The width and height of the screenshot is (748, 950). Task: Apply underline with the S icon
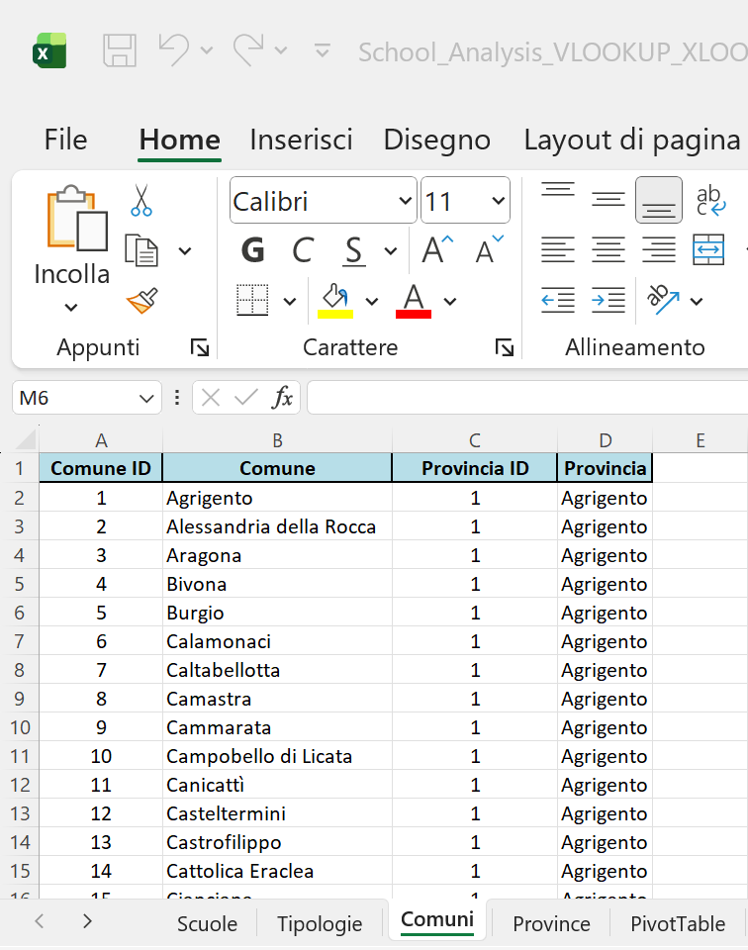click(352, 249)
